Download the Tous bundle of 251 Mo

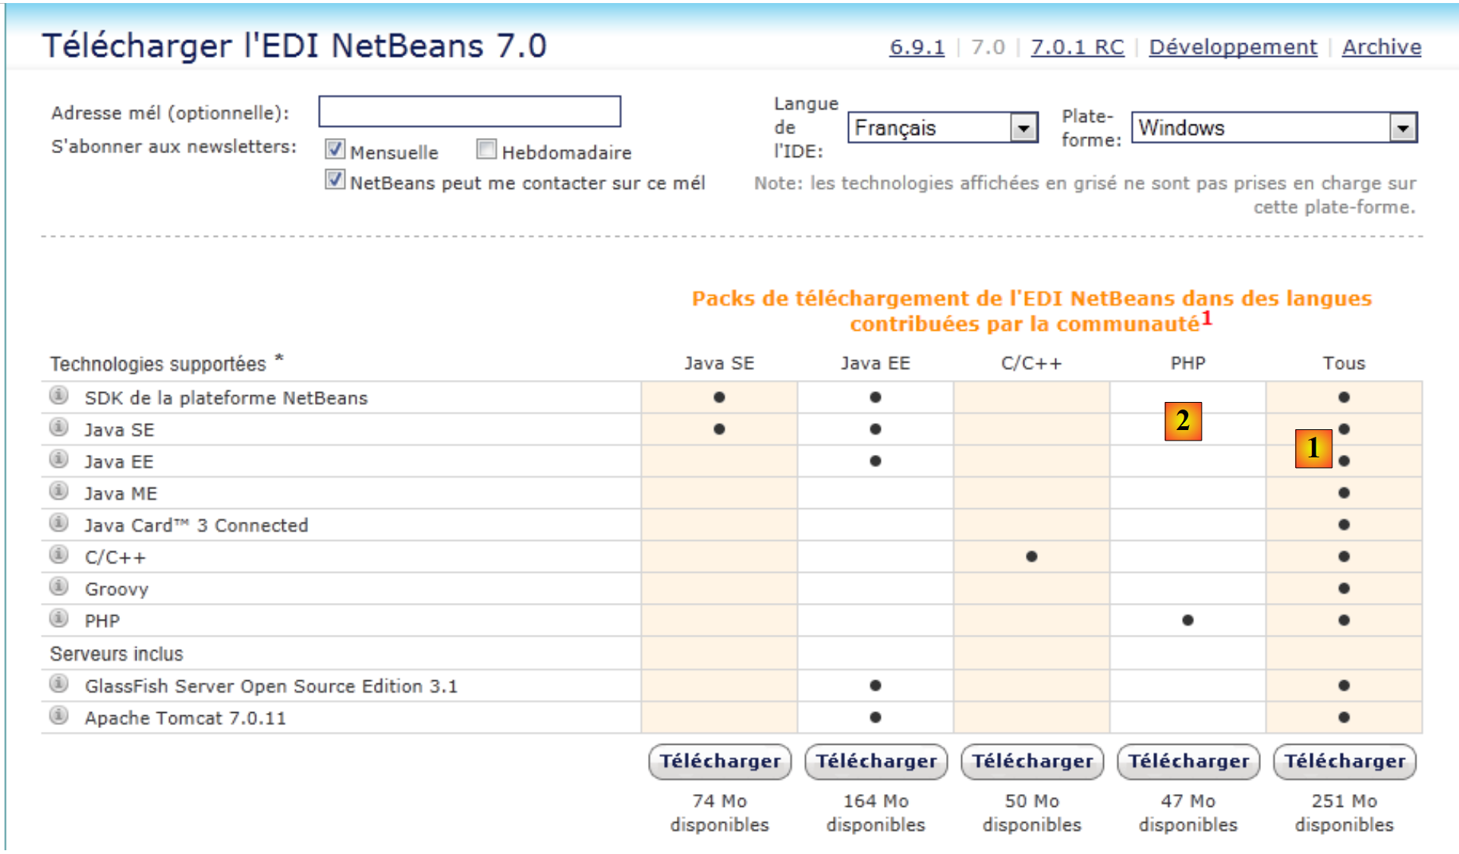[1344, 761]
